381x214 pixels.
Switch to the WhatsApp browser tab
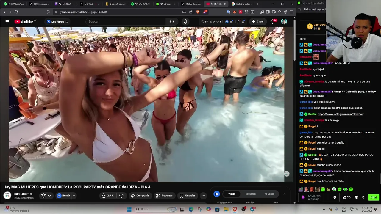pyautogui.click(x=14, y=4)
